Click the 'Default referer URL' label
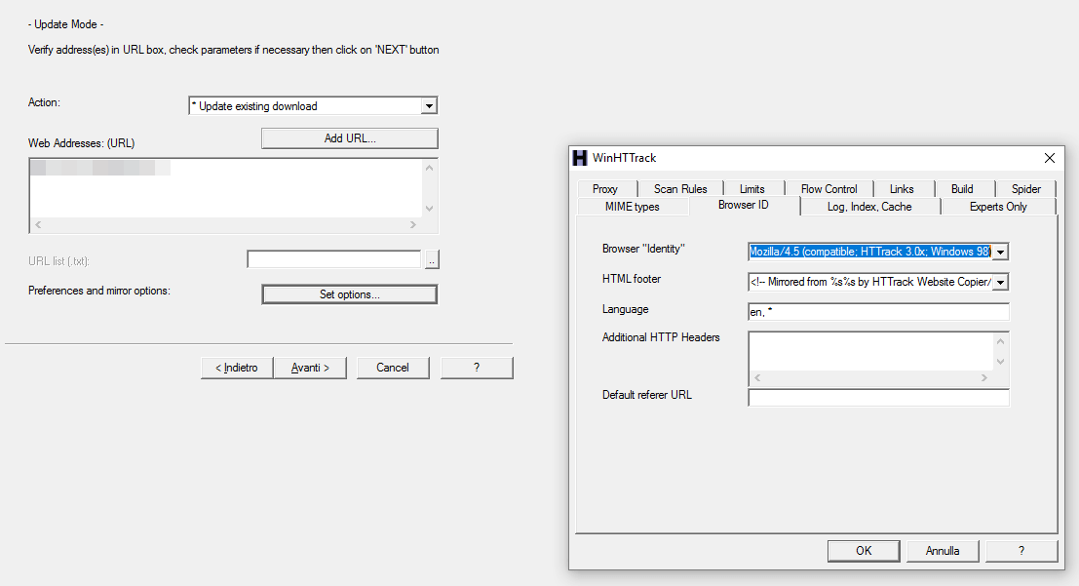 (x=647, y=395)
